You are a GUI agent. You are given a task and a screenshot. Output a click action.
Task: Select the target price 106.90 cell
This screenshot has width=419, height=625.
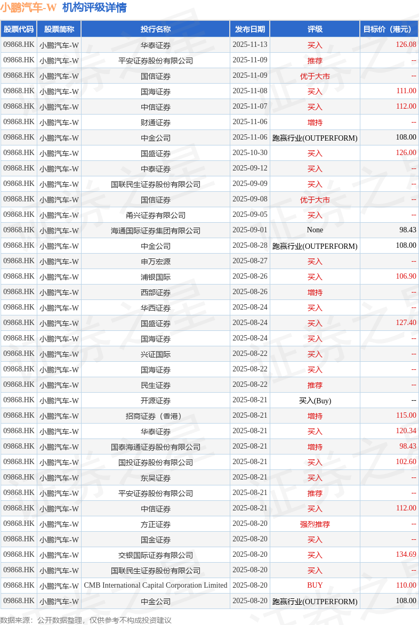point(389,277)
